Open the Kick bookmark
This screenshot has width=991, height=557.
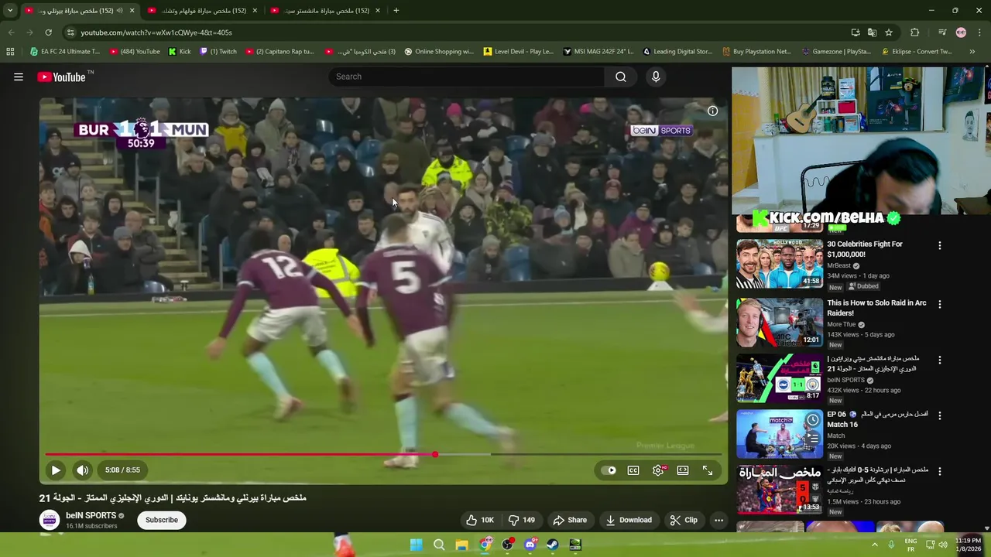pos(180,52)
